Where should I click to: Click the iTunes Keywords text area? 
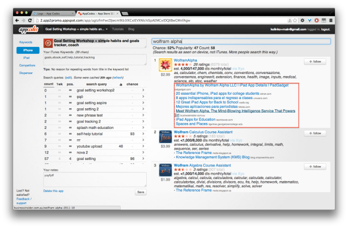[x=95, y=60]
